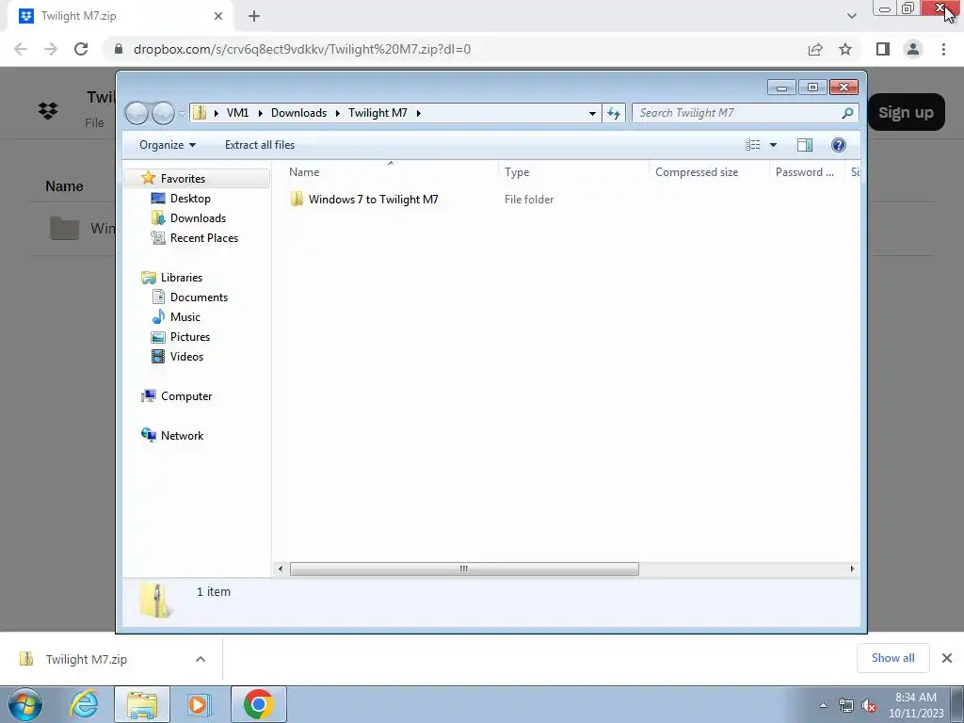Select the Twilight M7.zip browser tab
The width and height of the screenshot is (964, 723).
(120, 16)
